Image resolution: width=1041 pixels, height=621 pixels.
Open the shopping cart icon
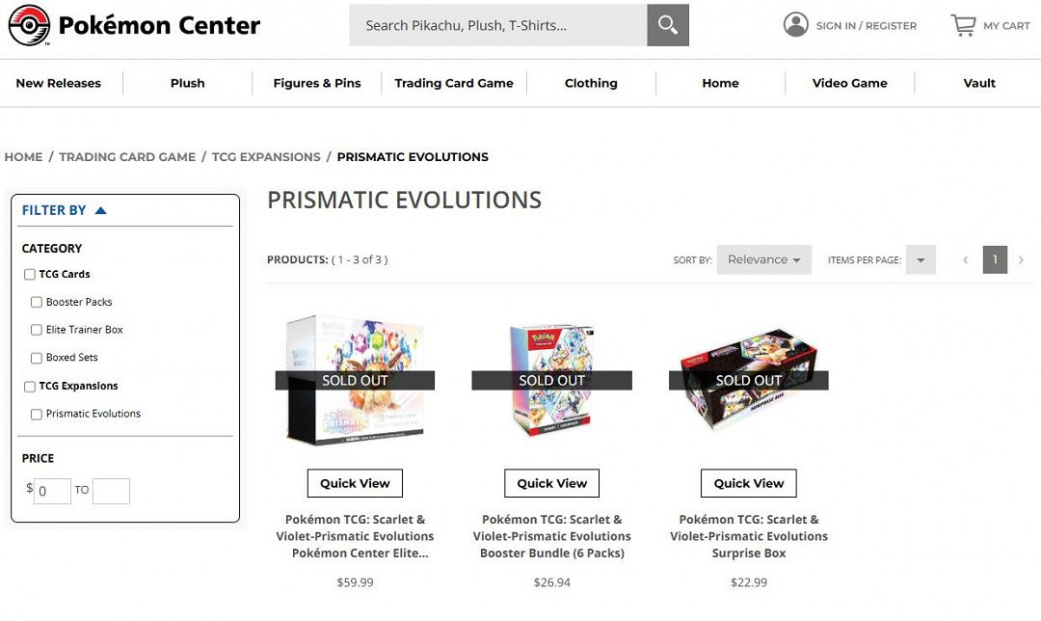963,25
